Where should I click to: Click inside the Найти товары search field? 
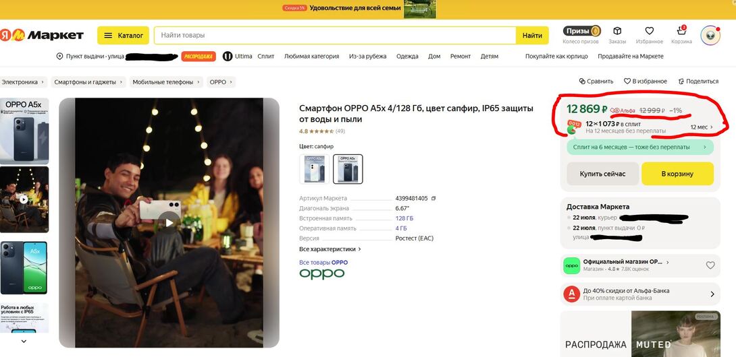pyautogui.click(x=334, y=35)
